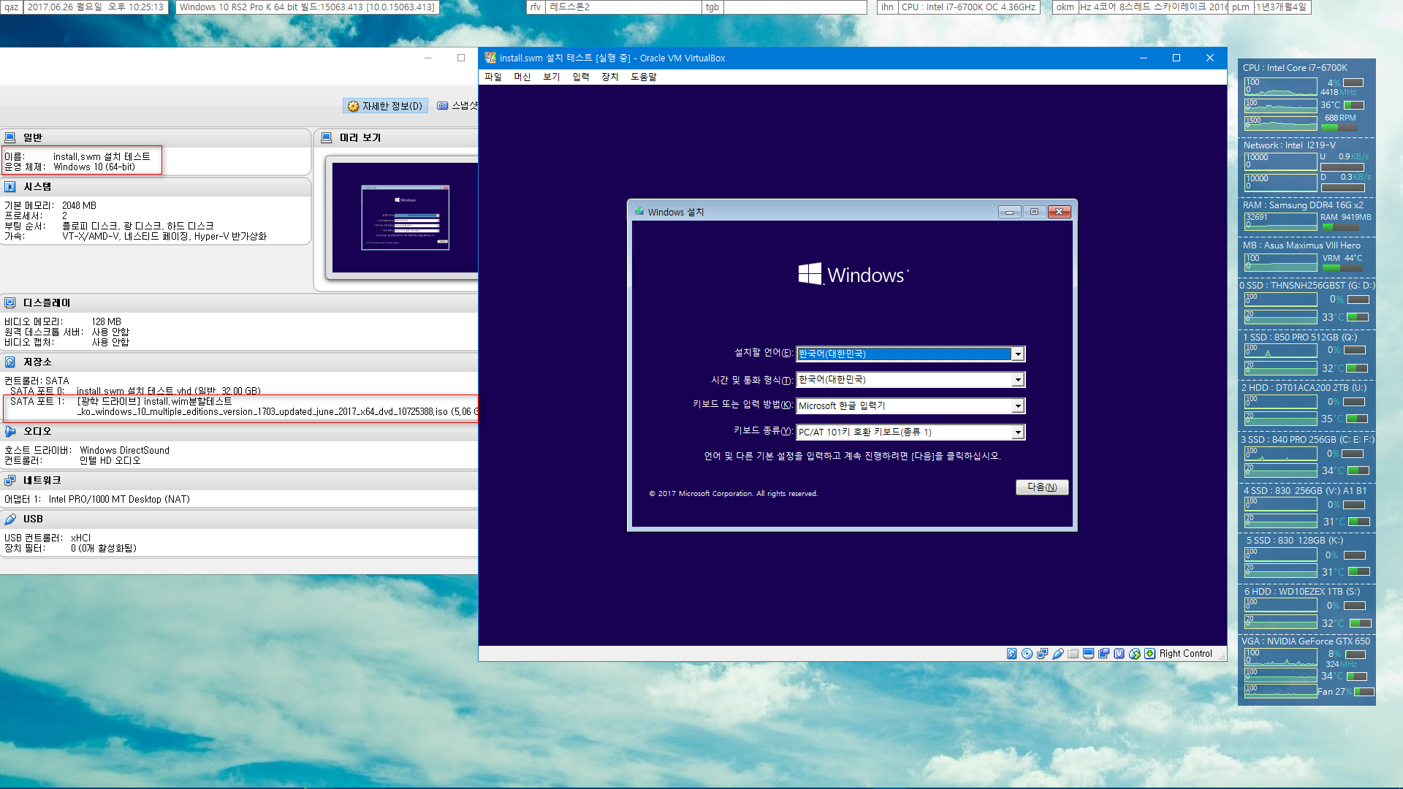Click the RAM 9419MB usage bar
The height and width of the screenshot is (789, 1403).
tap(1339, 227)
